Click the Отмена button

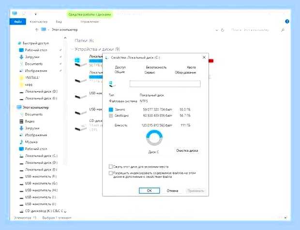click(172, 190)
